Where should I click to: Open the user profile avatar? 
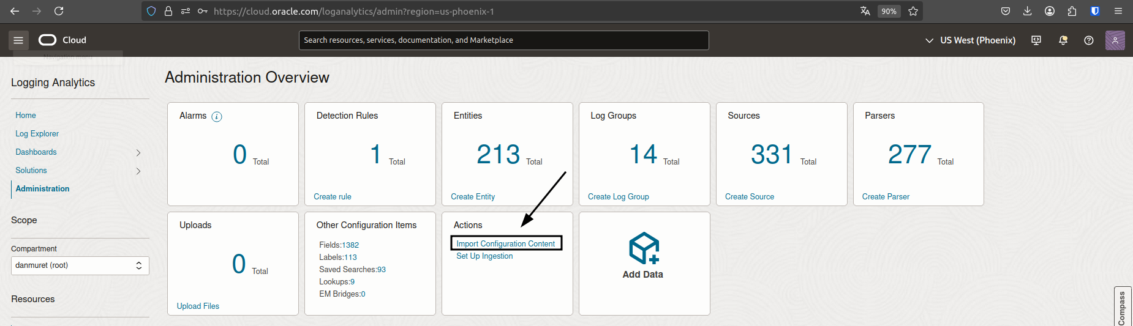(1115, 40)
